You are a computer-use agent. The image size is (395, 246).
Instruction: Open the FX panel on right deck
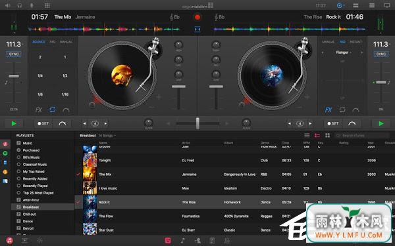pyautogui.click(x=329, y=110)
